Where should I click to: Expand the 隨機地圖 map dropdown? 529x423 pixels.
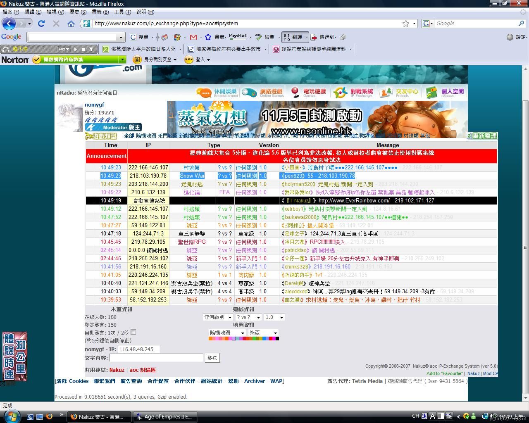click(227, 333)
